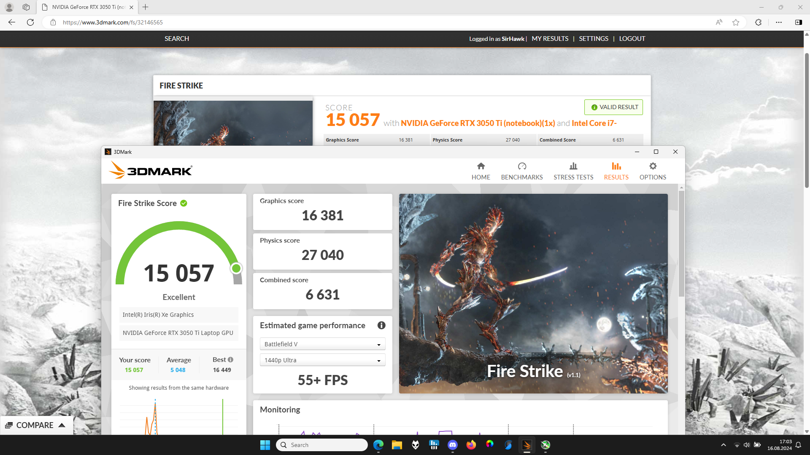Click the taskbar Search box

322,445
